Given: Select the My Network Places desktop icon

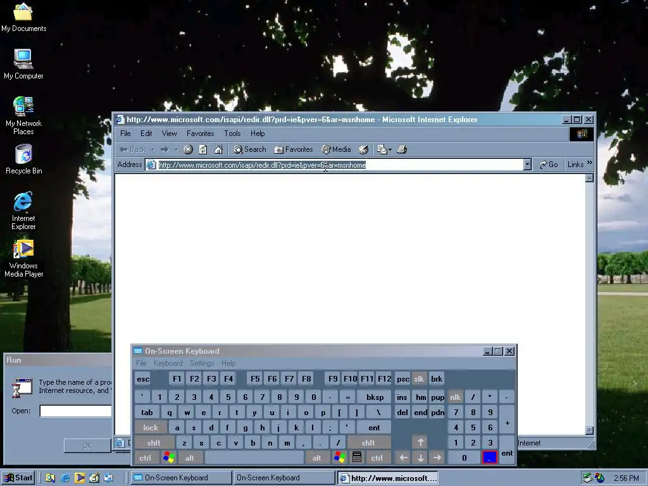Looking at the screenshot, I should (23, 116).
